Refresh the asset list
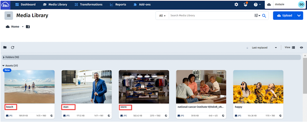The height and width of the screenshot is (123, 307). 13,47
